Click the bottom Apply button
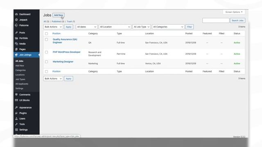The height and width of the screenshot is (147, 262). click(68, 78)
